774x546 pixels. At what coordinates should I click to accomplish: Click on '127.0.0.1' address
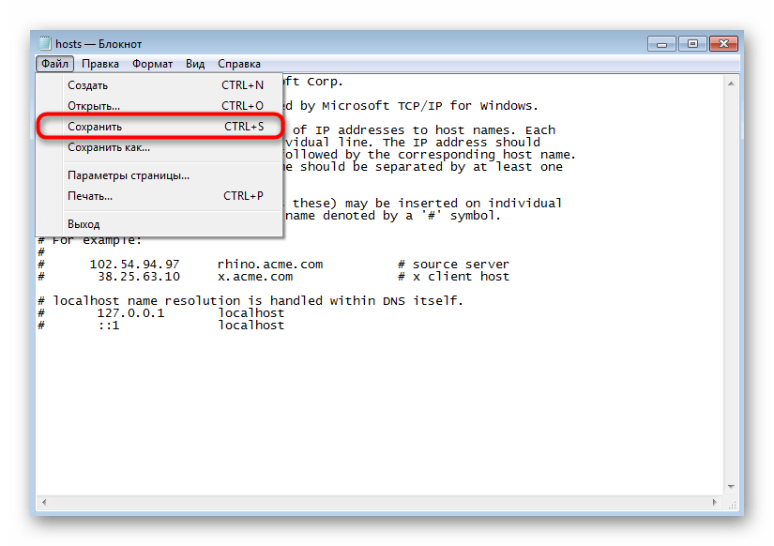pyautogui.click(x=130, y=313)
